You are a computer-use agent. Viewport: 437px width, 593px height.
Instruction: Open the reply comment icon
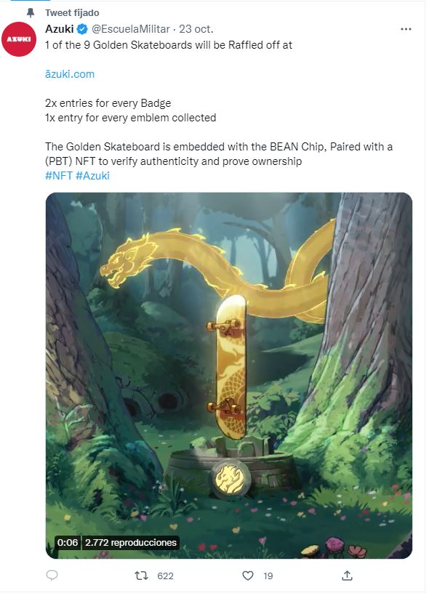[52, 576]
